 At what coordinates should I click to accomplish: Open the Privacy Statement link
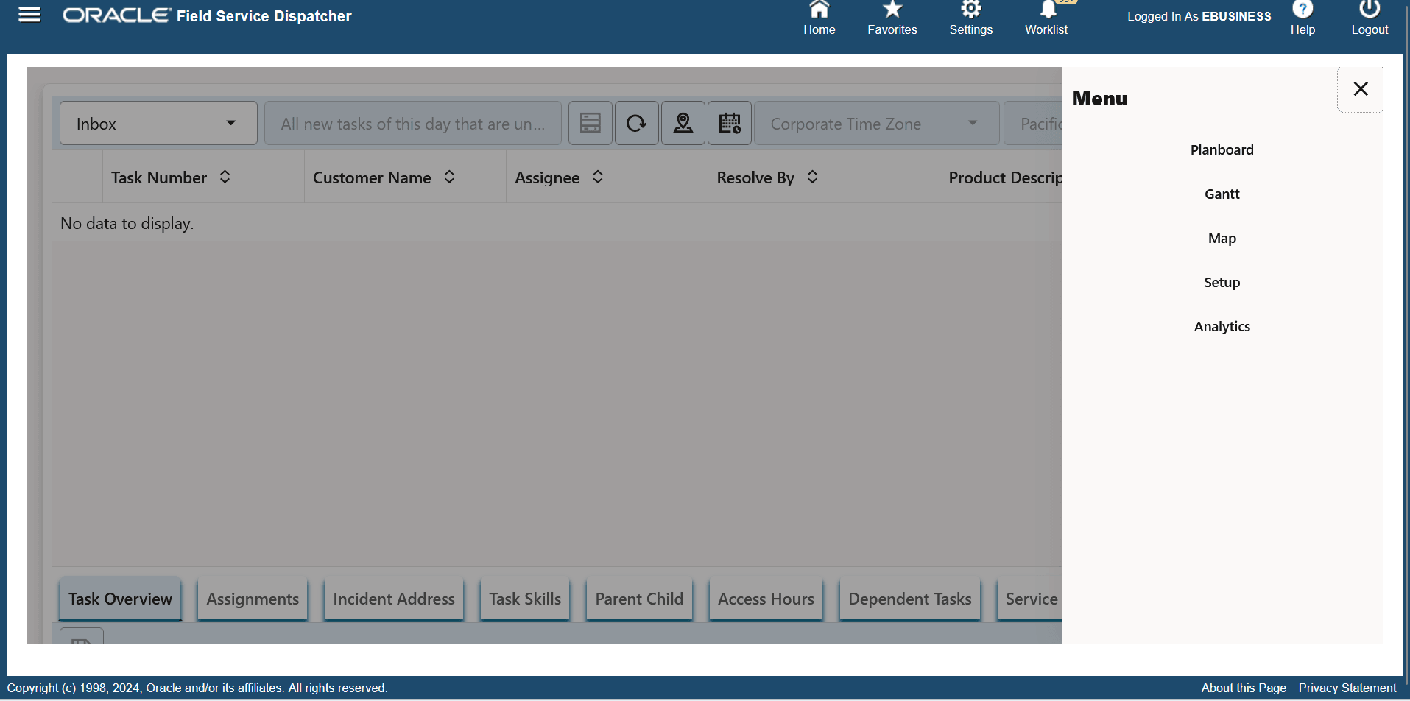tap(1347, 687)
